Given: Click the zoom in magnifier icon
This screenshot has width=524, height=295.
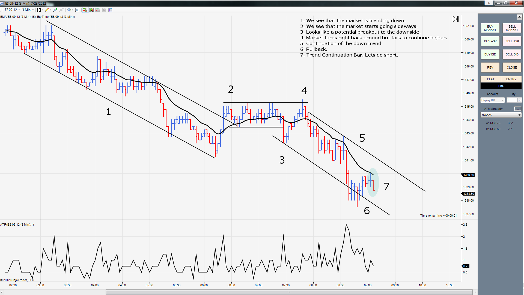Looking at the screenshot, I should 55,10.
